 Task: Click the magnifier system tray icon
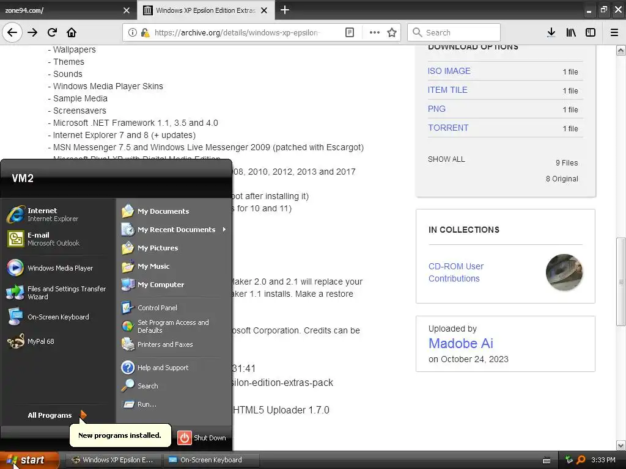coord(581,460)
